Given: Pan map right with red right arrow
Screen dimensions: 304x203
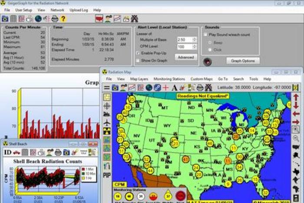Looking at the screenshot, I should pos(296,122).
